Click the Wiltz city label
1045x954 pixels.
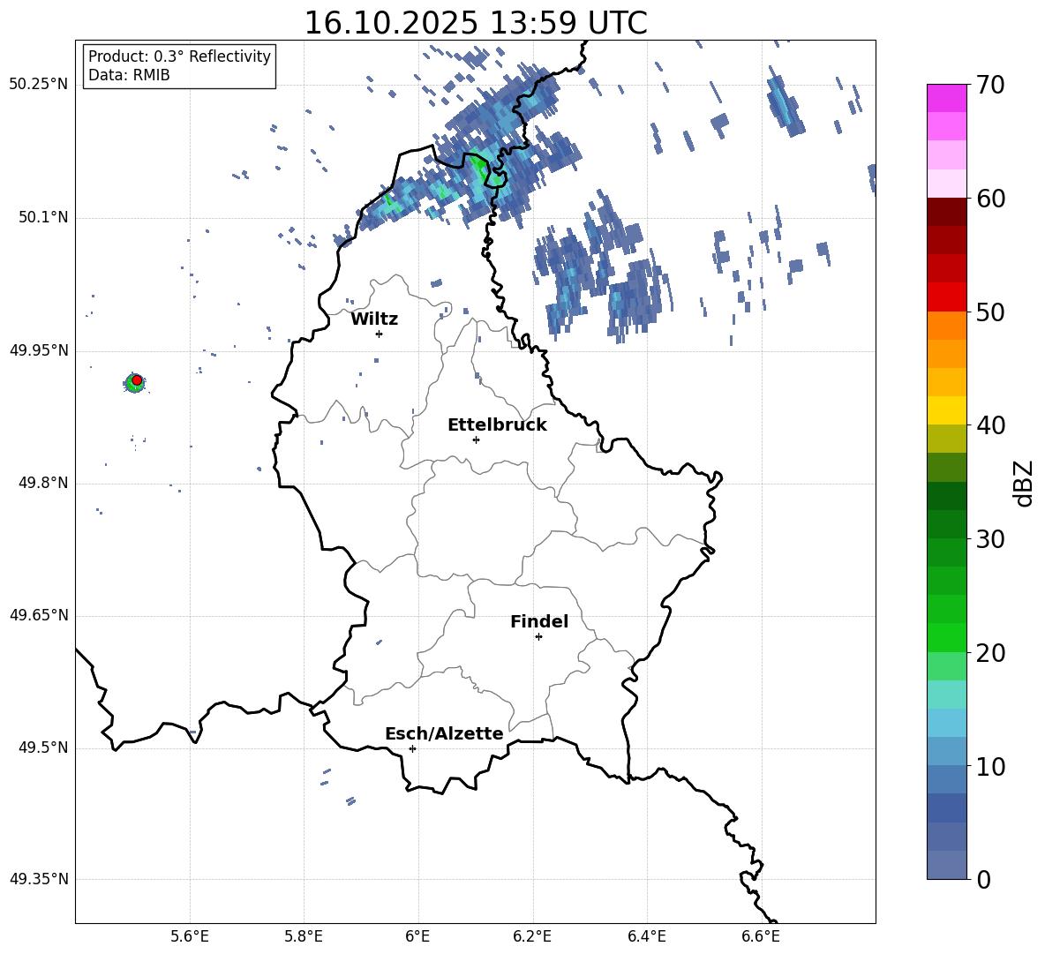(374, 319)
